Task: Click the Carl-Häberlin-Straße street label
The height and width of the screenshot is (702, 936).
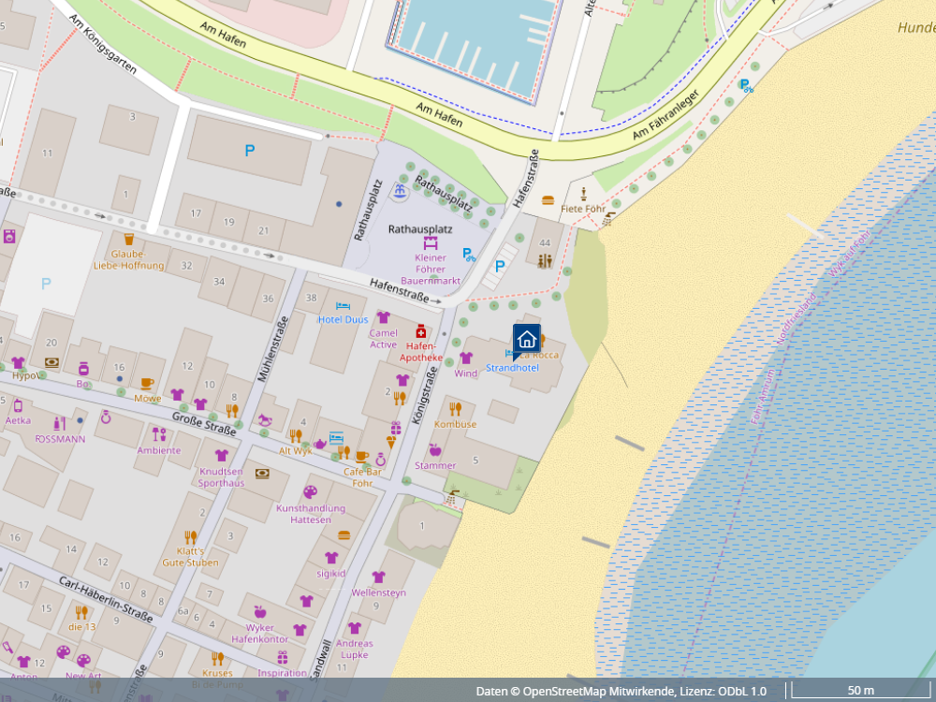Action: (106, 601)
